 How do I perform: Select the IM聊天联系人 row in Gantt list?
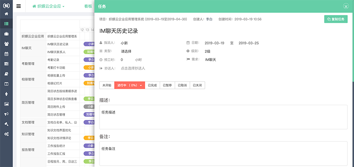[56, 52]
